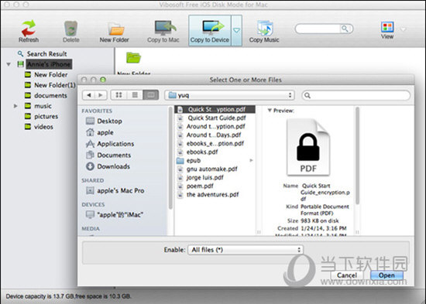
Task: Select gnu automake.pdf file
Action: coord(215,169)
